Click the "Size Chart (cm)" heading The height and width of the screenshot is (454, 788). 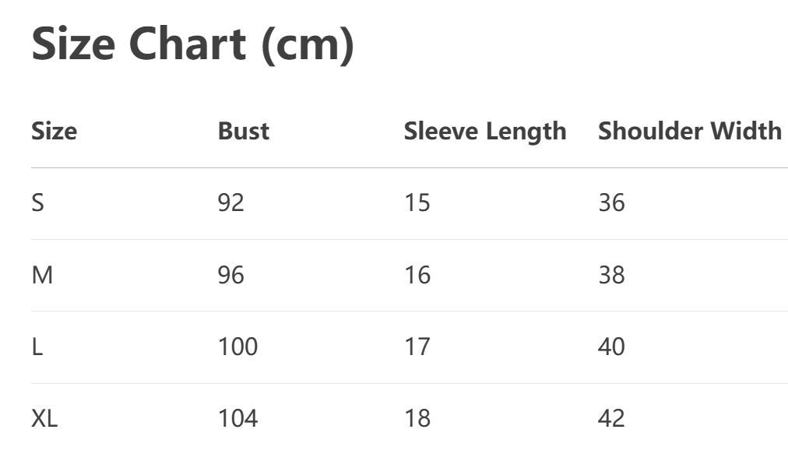click(x=192, y=44)
